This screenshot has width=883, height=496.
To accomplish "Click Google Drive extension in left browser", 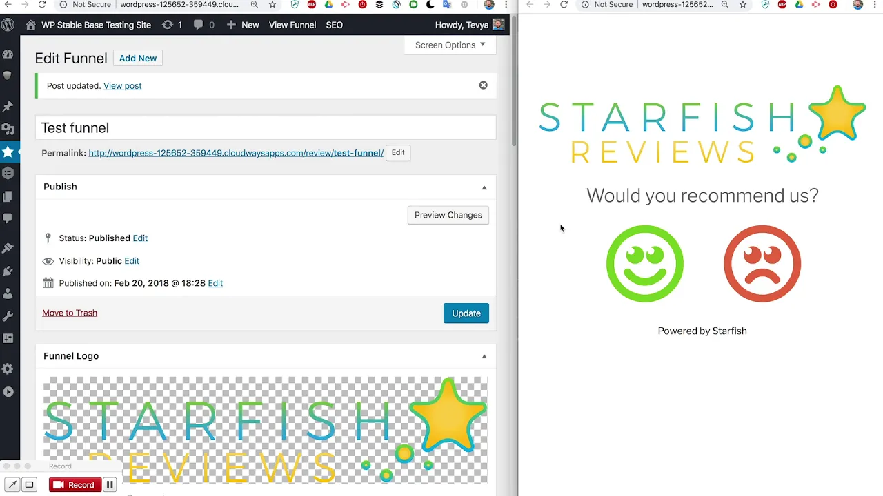I will click(x=328, y=5).
